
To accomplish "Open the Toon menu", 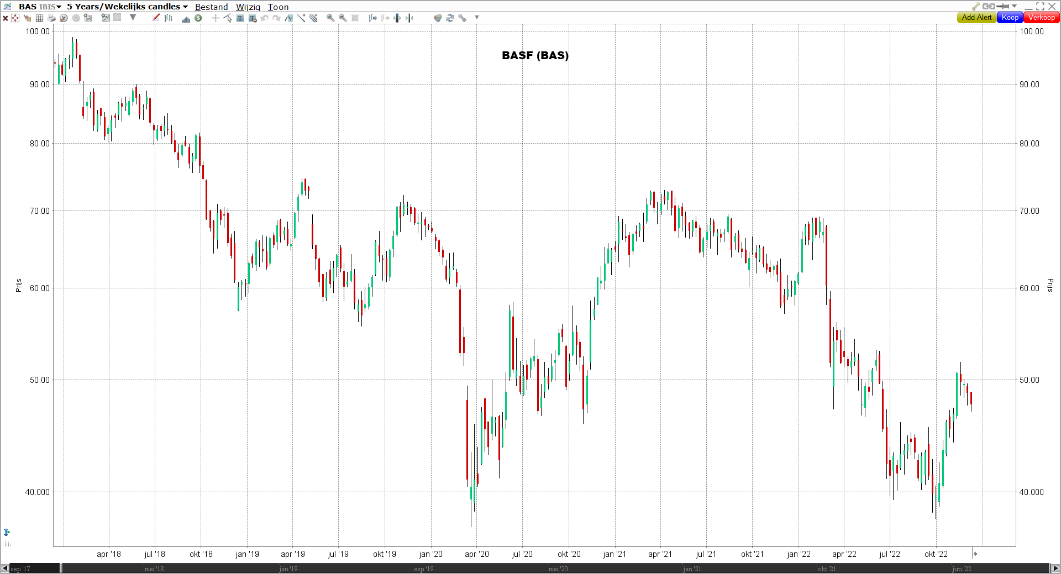I will click(x=279, y=7).
